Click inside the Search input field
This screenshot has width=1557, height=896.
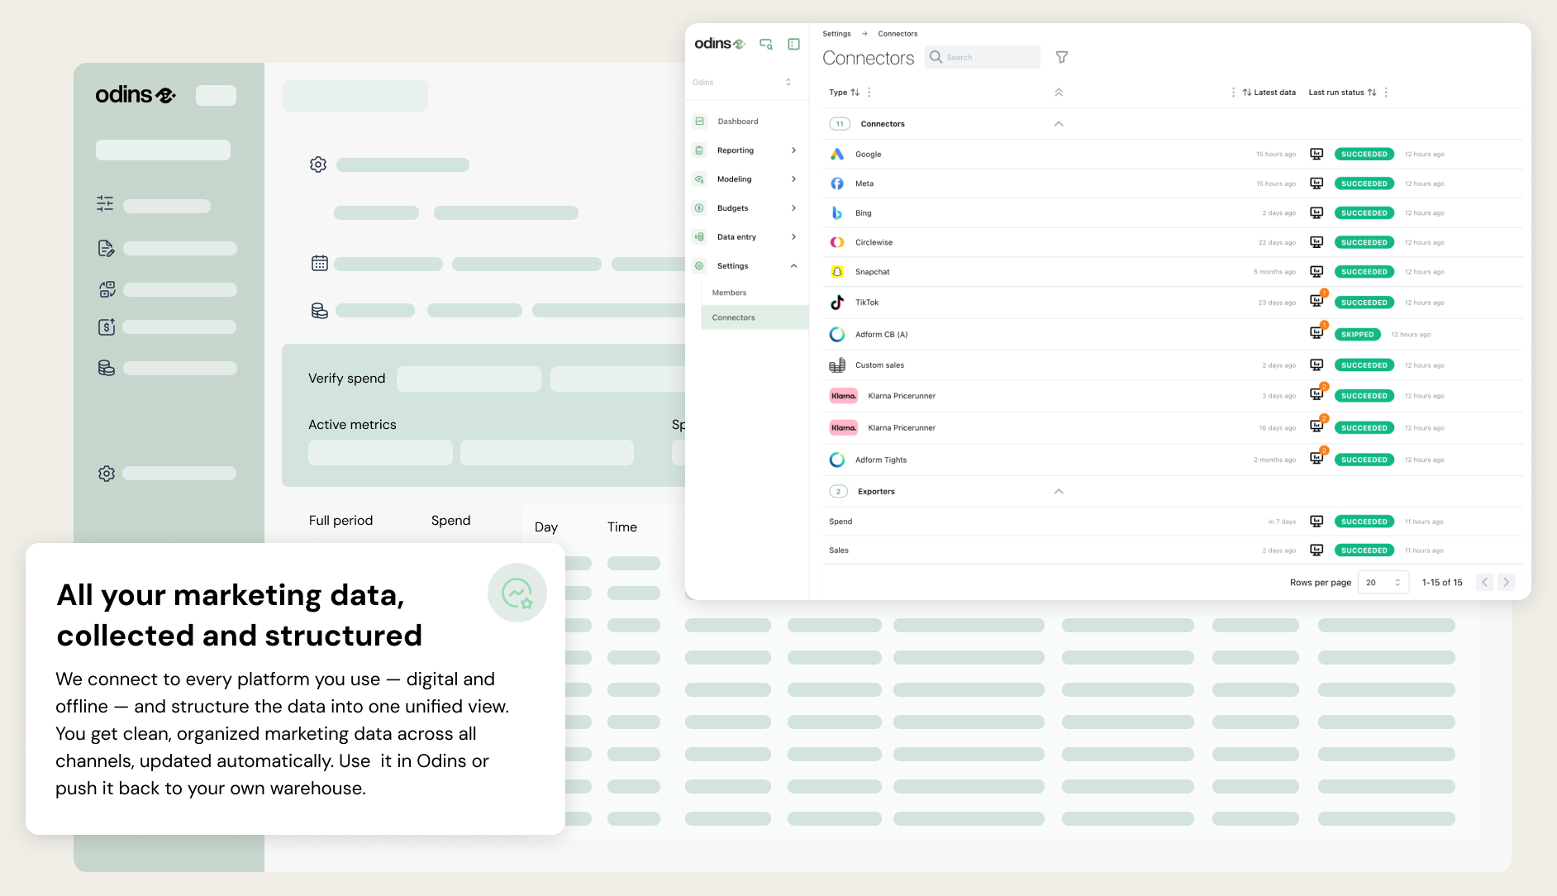[983, 56]
